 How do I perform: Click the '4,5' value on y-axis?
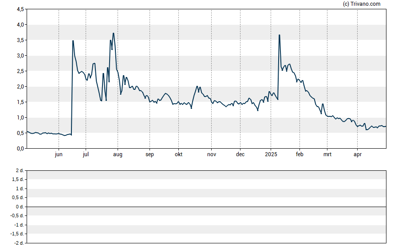pos(20,9)
